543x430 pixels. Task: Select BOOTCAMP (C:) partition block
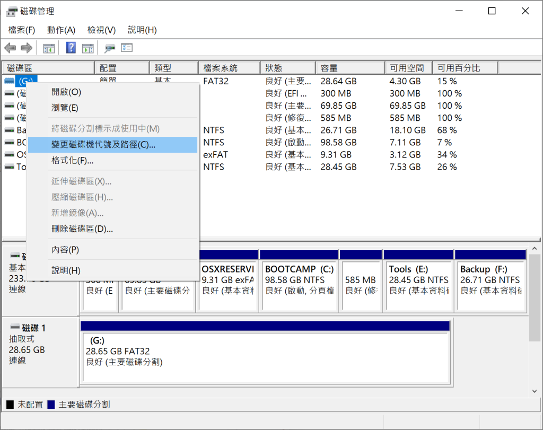299,281
